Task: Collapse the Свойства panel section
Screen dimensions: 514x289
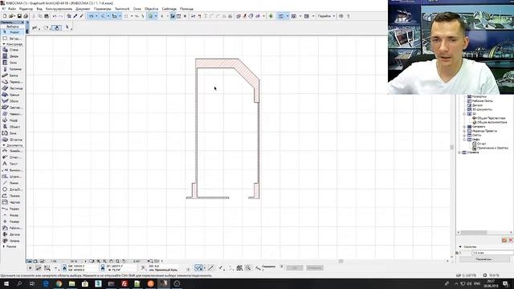Action: pyautogui.click(x=460, y=246)
